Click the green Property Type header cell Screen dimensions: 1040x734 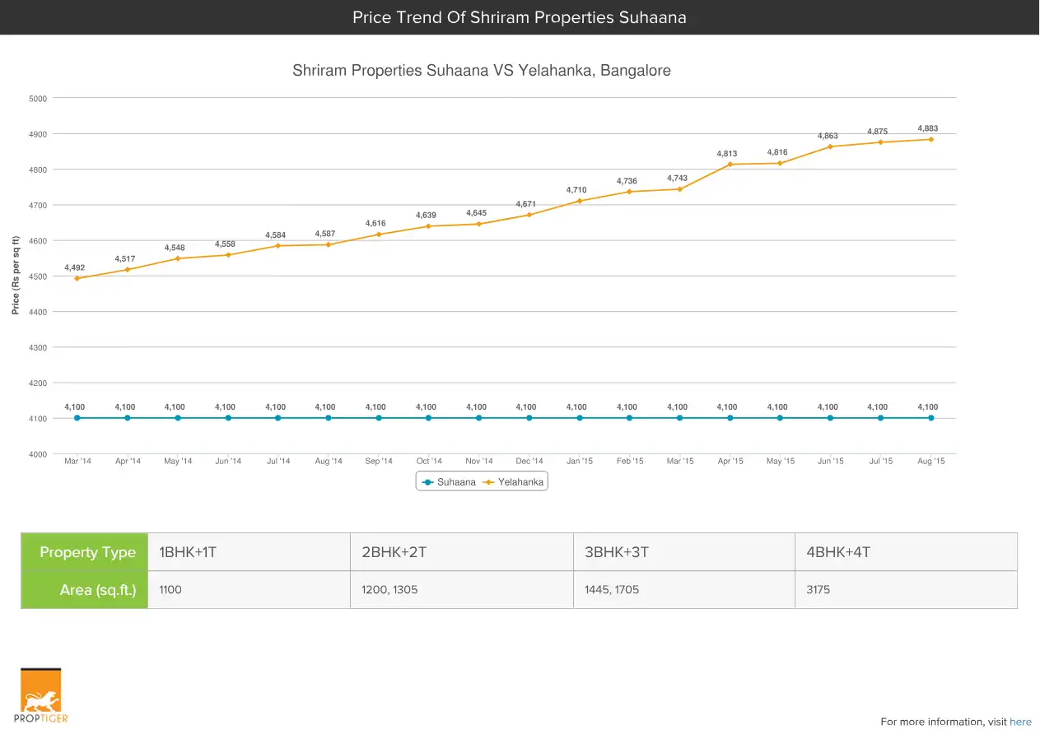[85, 552]
